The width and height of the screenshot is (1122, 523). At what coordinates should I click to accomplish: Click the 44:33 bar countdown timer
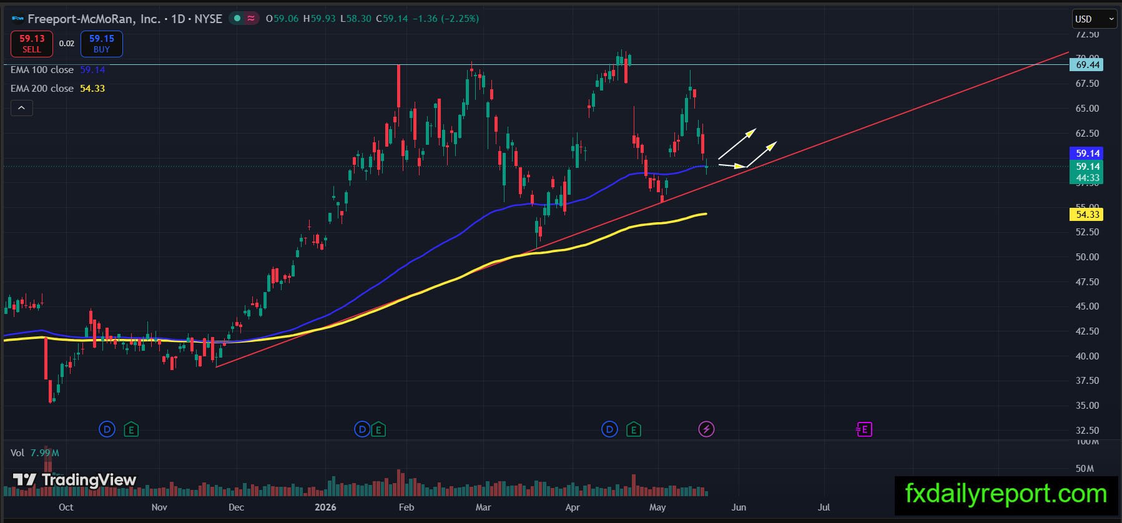1087,178
